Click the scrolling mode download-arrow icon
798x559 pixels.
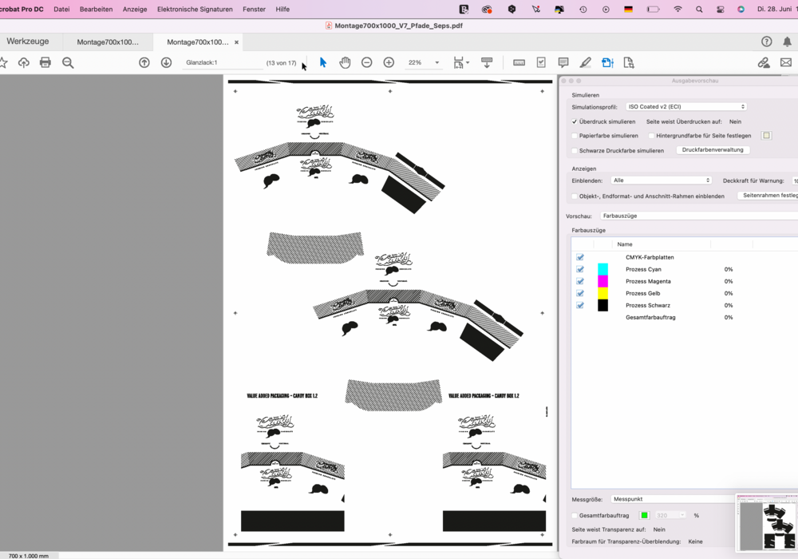pyautogui.click(x=487, y=62)
